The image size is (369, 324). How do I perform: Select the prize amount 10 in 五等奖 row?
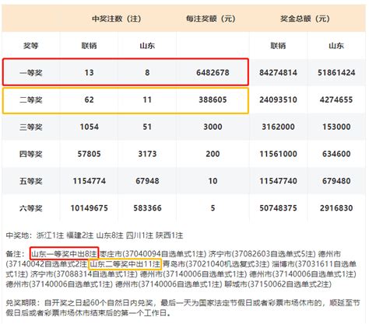coord(213,181)
